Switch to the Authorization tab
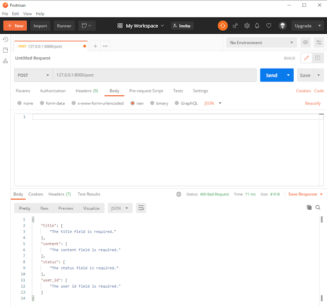 point(53,91)
